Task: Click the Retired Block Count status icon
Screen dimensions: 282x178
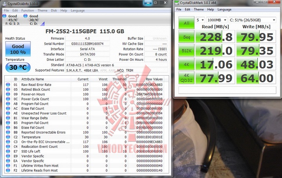Action: coord(8,89)
